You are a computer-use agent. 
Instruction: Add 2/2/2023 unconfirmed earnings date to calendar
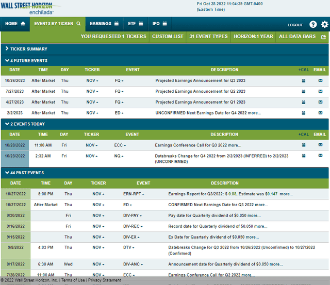(304, 113)
